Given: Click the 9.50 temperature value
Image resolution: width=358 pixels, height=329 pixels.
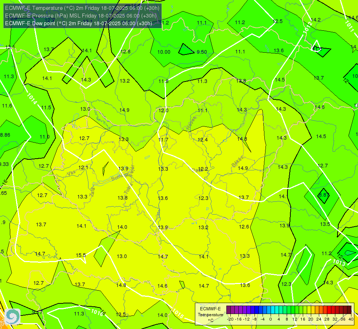Looking at the screenshot, I should [x=202, y=52].
